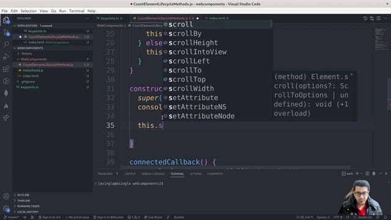The image size is (391, 220).
Task: Split the terminal panel
Action: coord(367,174)
